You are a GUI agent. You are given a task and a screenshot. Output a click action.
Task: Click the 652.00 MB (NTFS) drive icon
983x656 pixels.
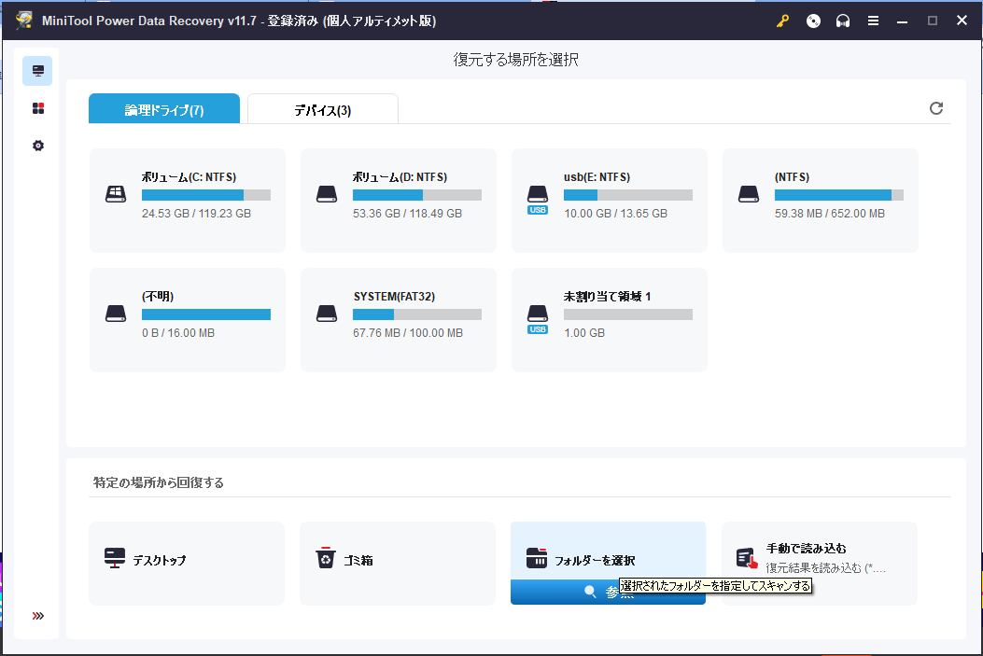coord(749,194)
